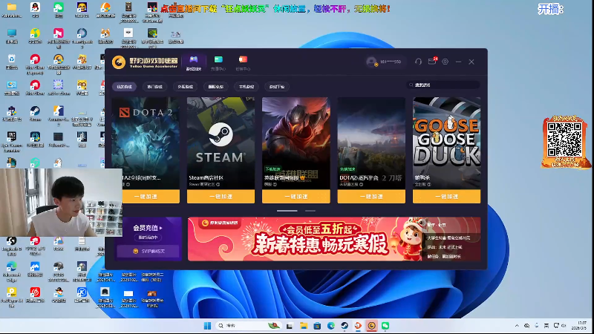
Task: Select the Microsoft Edge desktop shortcut
Action: [12, 271]
